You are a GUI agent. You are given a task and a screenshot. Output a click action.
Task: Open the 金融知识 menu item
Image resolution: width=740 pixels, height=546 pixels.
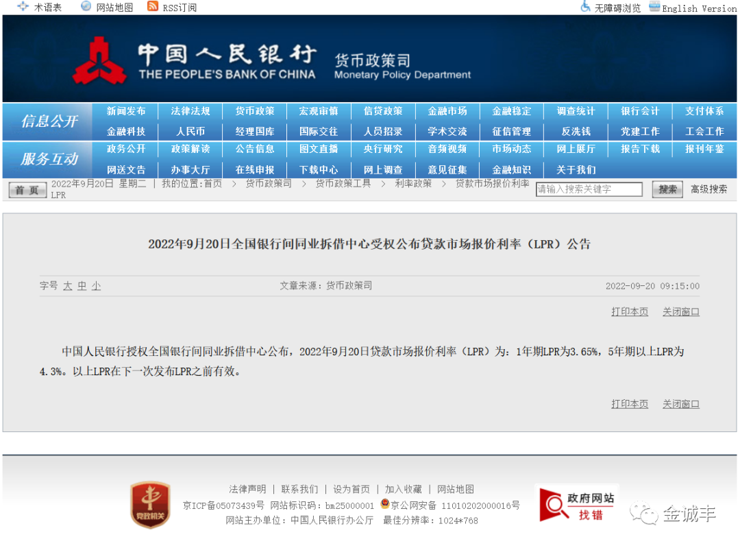(x=512, y=170)
